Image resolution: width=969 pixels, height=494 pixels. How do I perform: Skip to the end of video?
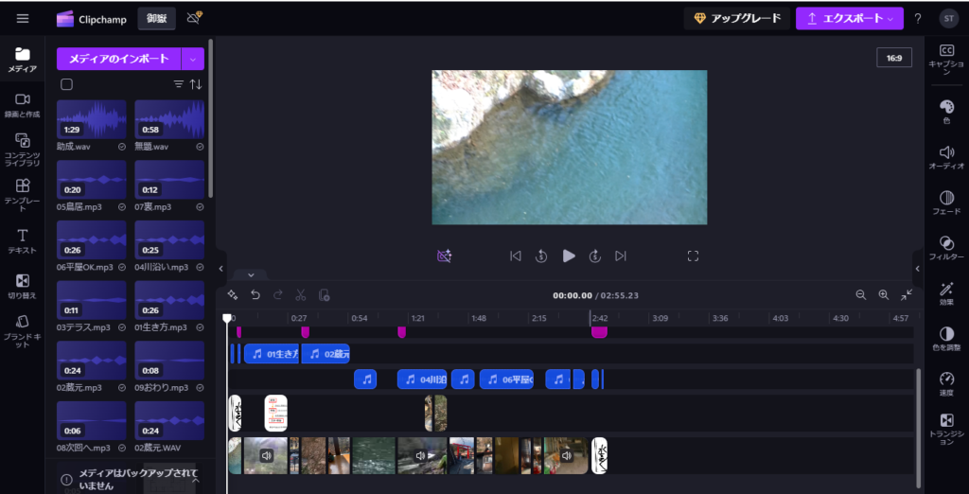pyautogui.click(x=621, y=256)
